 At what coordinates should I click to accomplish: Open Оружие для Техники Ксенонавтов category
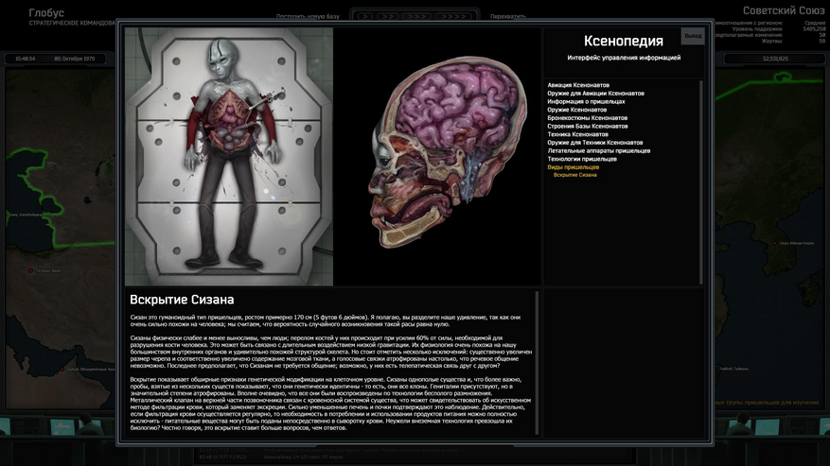pos(595,143)
